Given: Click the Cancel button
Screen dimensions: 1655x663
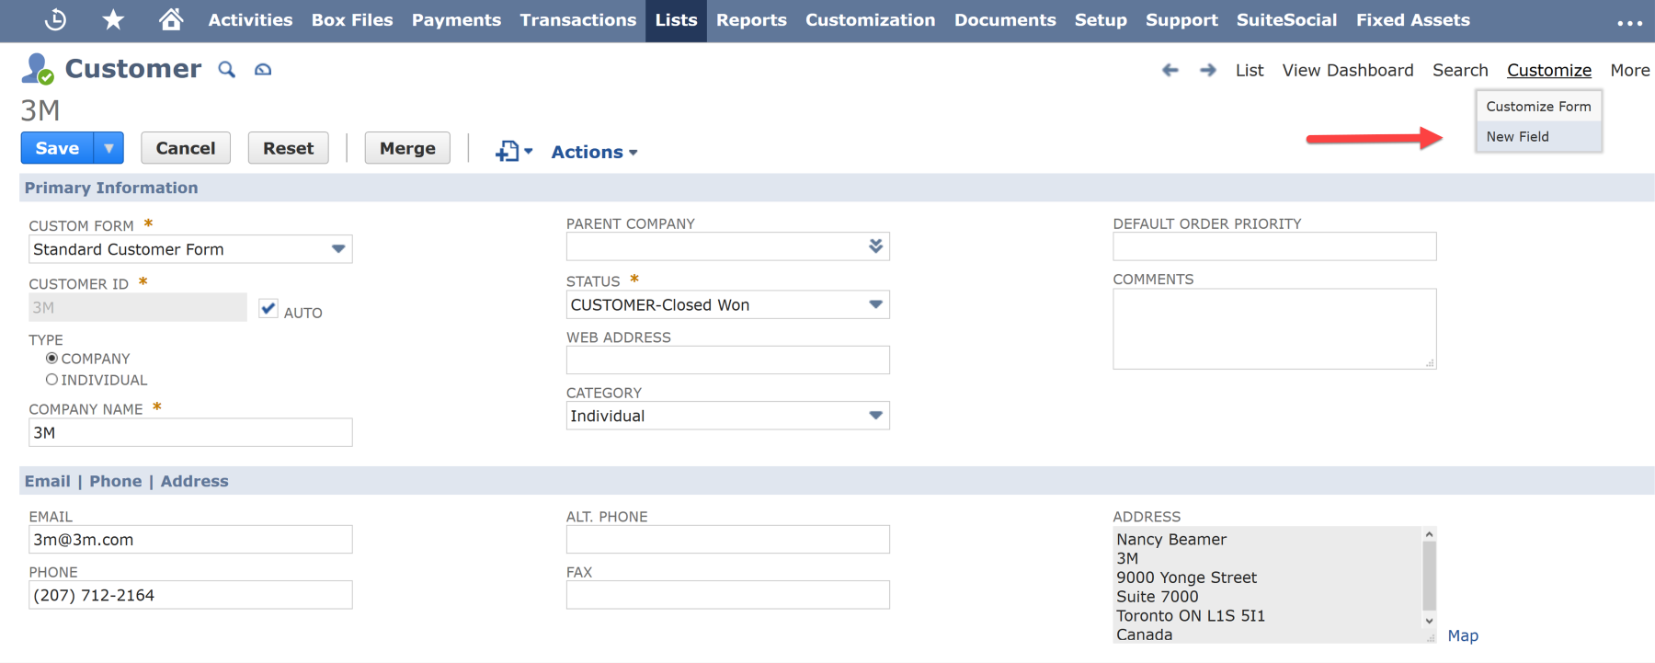Looking at the screenshot, I should coord(186,148).
